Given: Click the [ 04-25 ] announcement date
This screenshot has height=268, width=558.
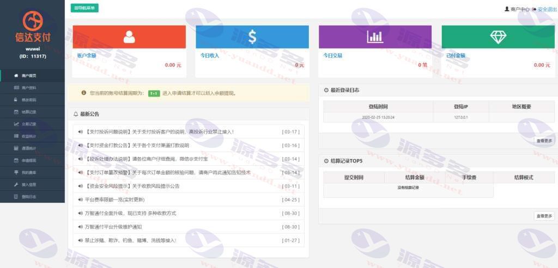Looking at the screenshot, I should click(291, 200).
